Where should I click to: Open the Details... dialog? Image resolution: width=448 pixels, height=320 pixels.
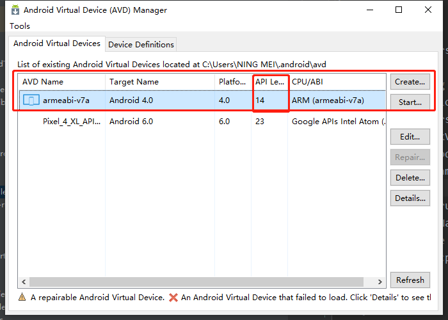410,198
